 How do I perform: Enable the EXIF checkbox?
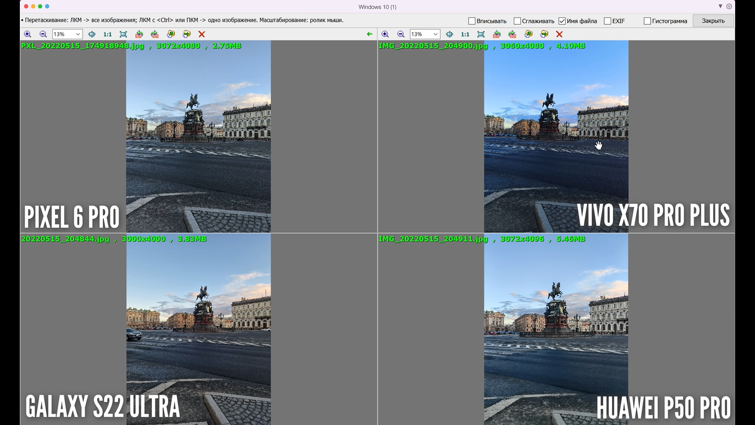607,21
